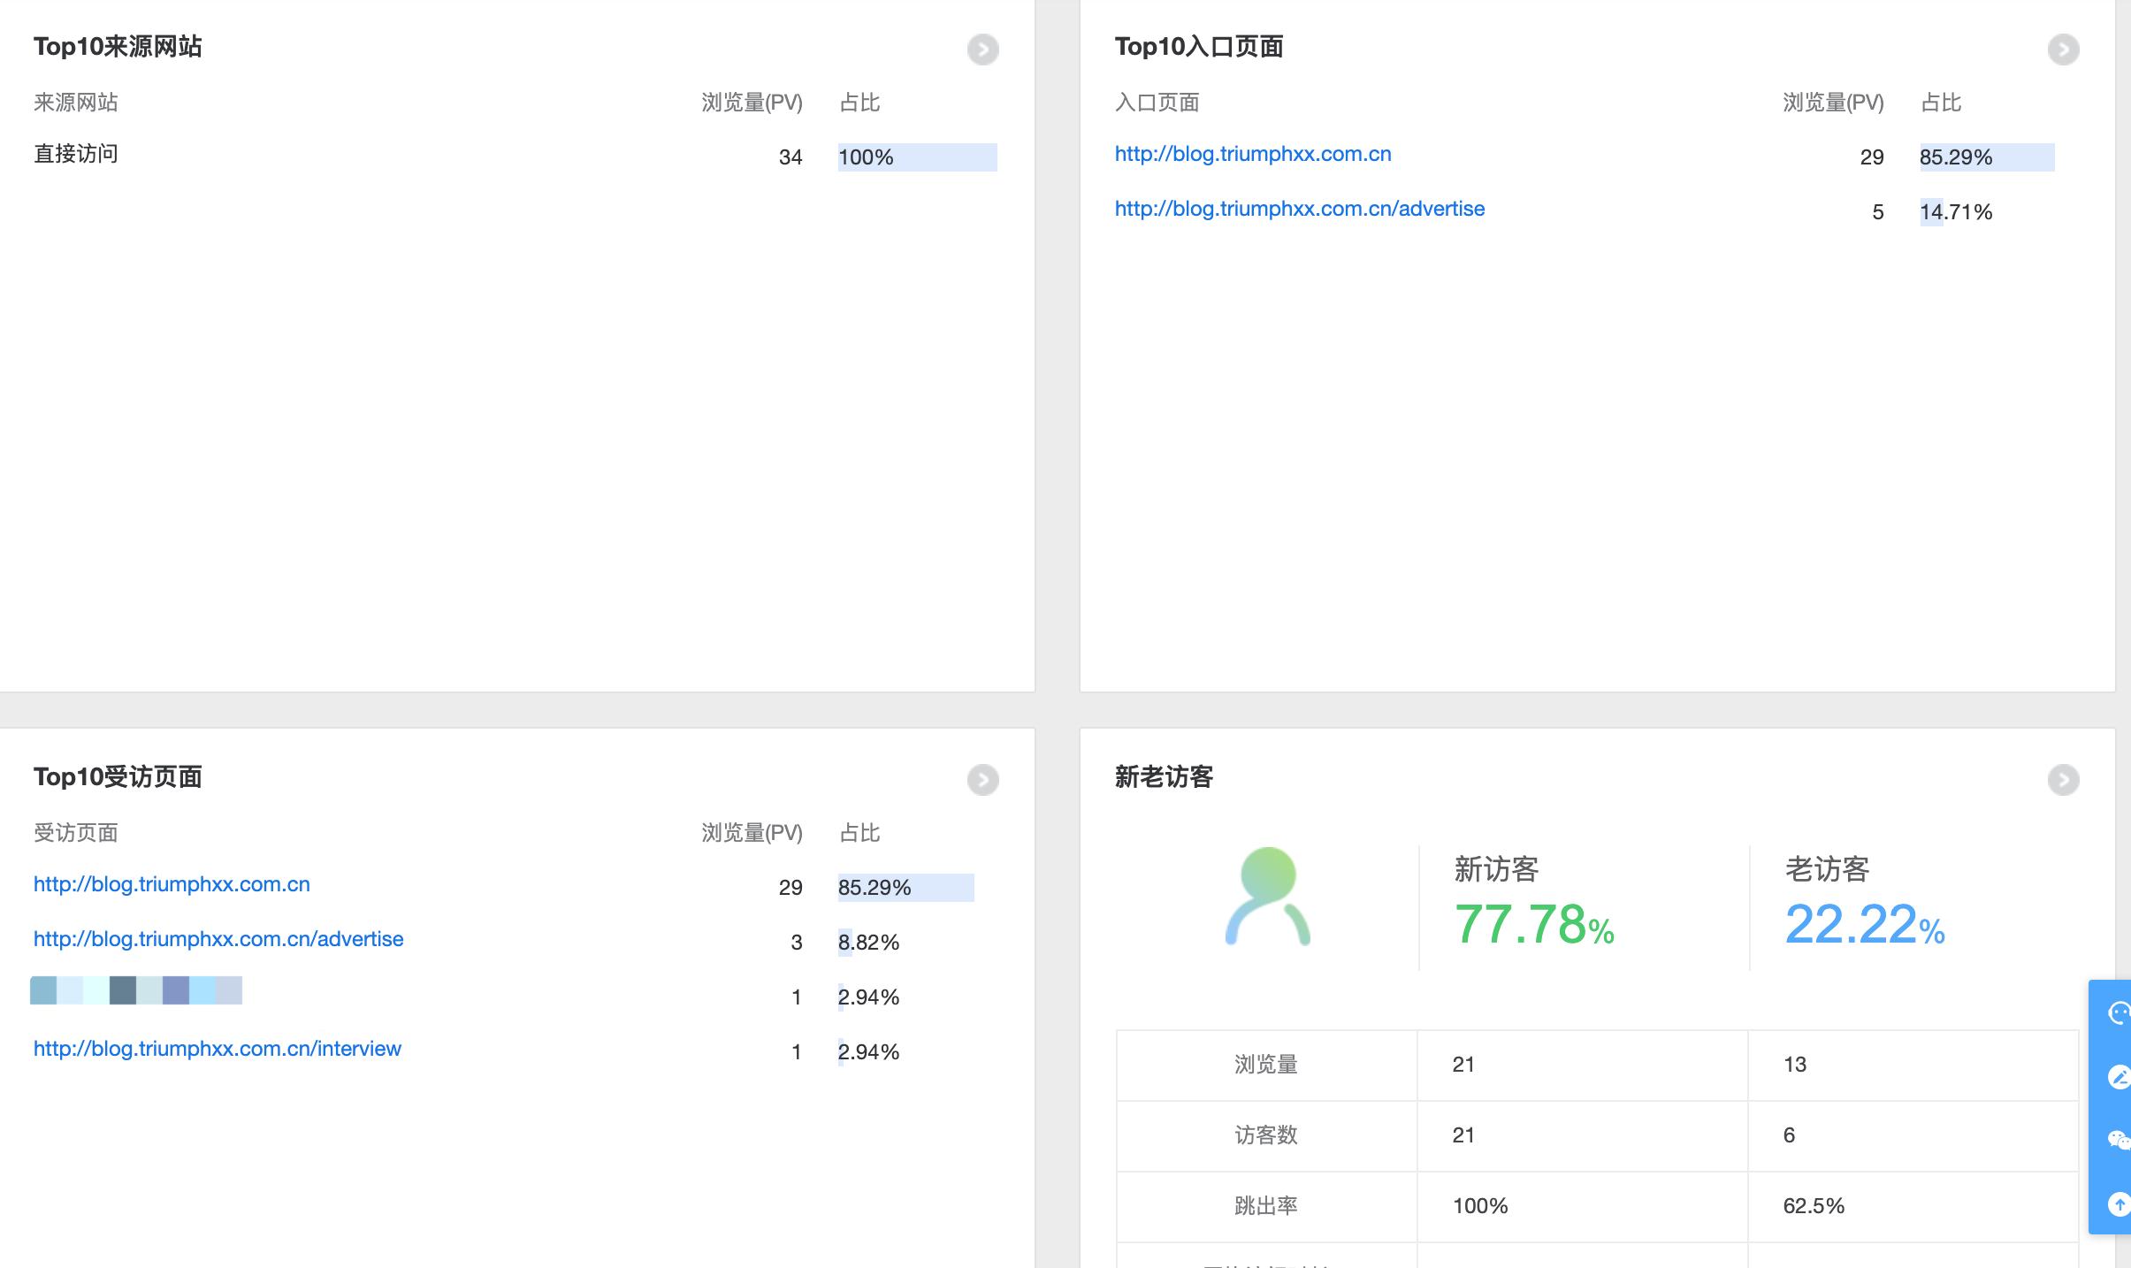Open details via arrow on 新老访客 panel
2131x1268 pixels.
click(x=2064, y=780)
